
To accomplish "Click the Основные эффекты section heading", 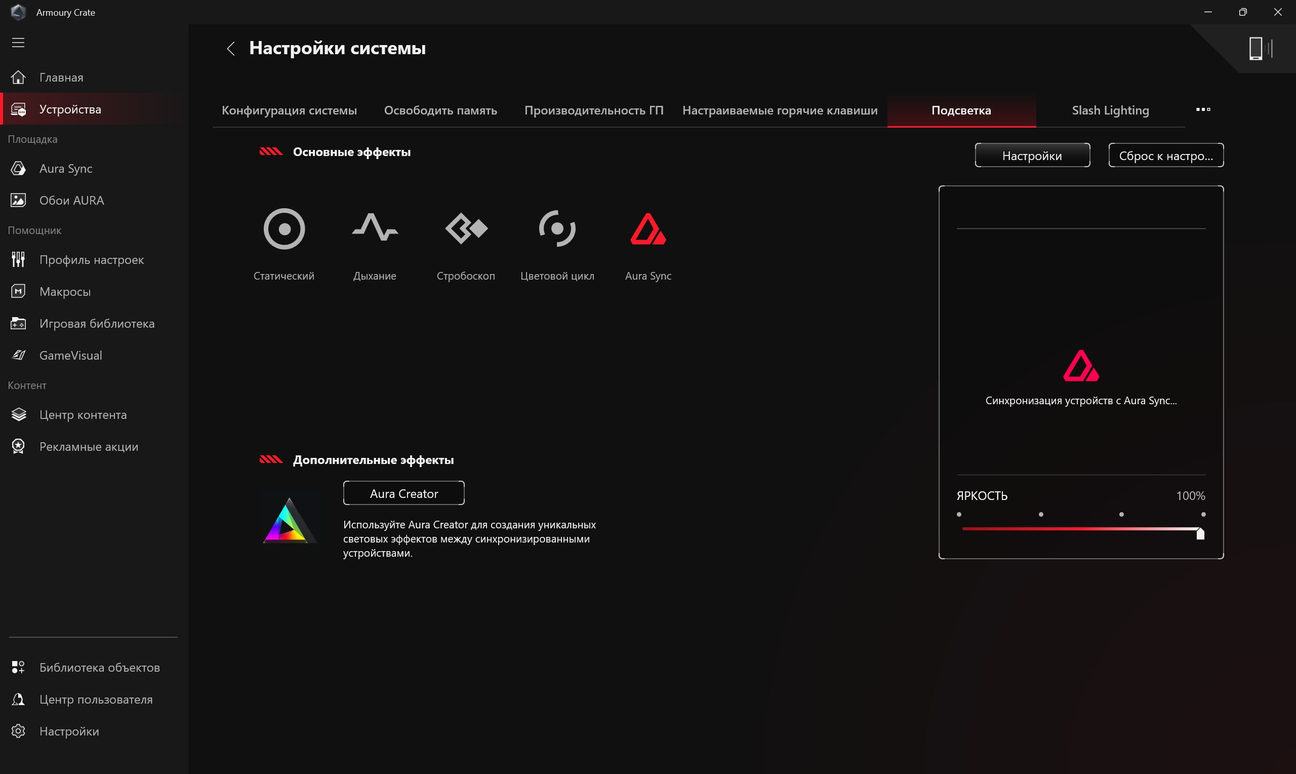I will click(352, 152).
